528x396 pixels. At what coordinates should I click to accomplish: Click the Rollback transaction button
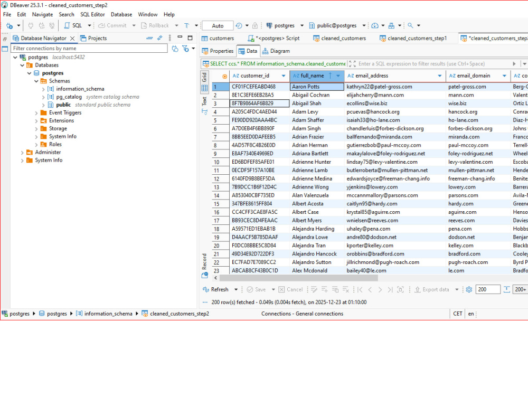coord(155,25)
